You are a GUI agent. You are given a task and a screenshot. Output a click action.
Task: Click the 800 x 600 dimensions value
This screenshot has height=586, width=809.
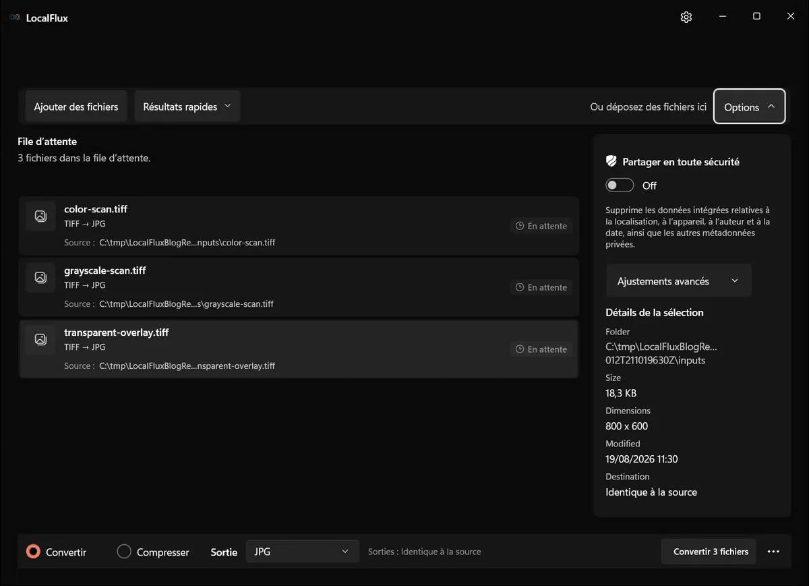626,426
